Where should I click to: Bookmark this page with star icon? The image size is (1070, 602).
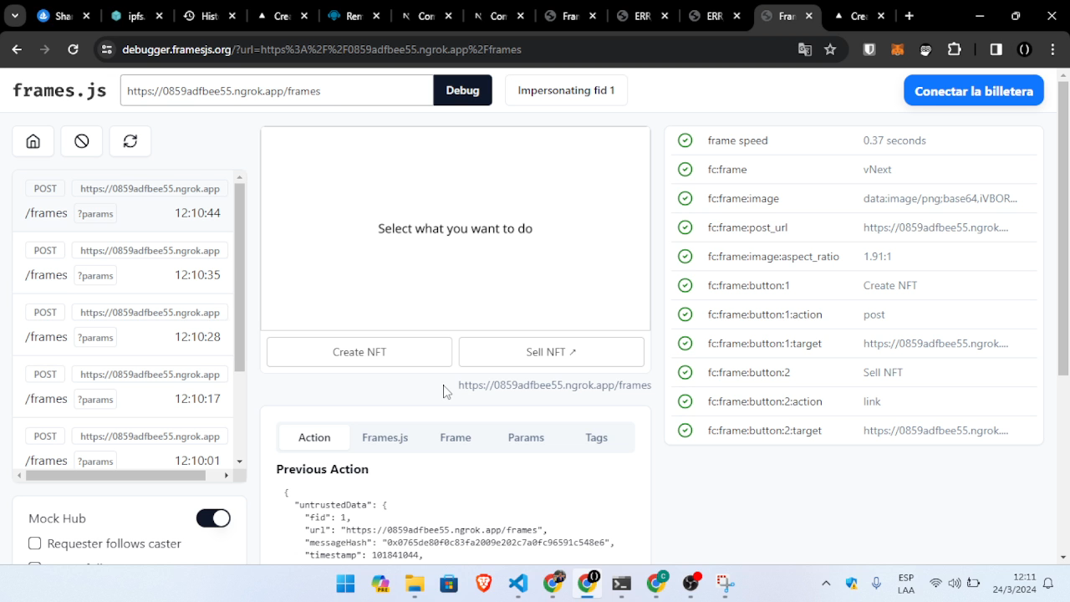point(830,49)
